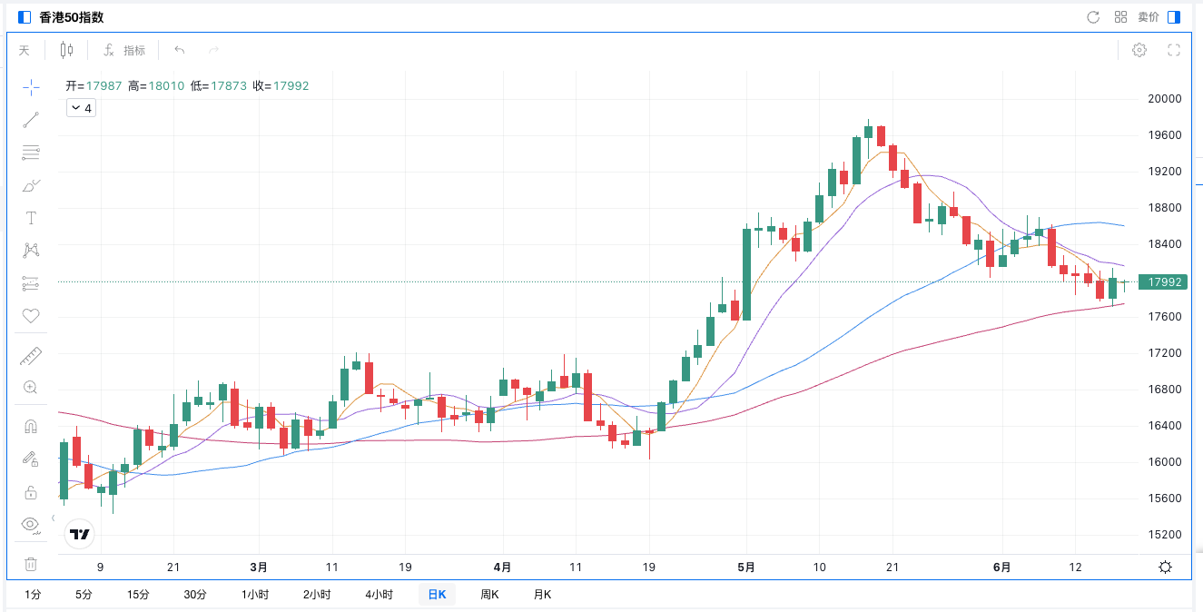The width and height of the screenshot is (1203, 612).
Task: Activate the zoom in tool
Action: pos(31,388)
